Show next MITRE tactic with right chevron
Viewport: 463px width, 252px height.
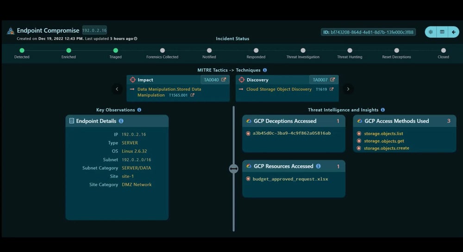[348, 89]
